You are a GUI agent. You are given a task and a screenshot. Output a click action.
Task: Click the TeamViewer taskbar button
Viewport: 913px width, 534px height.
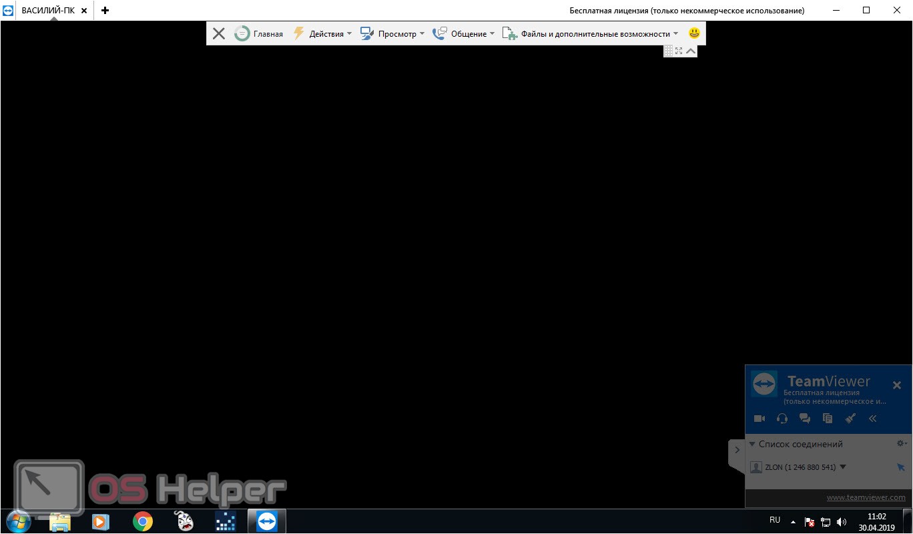point(267,521)
